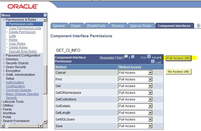Click the Oracle logo
The image size is (201, 131).
(23, 6)
